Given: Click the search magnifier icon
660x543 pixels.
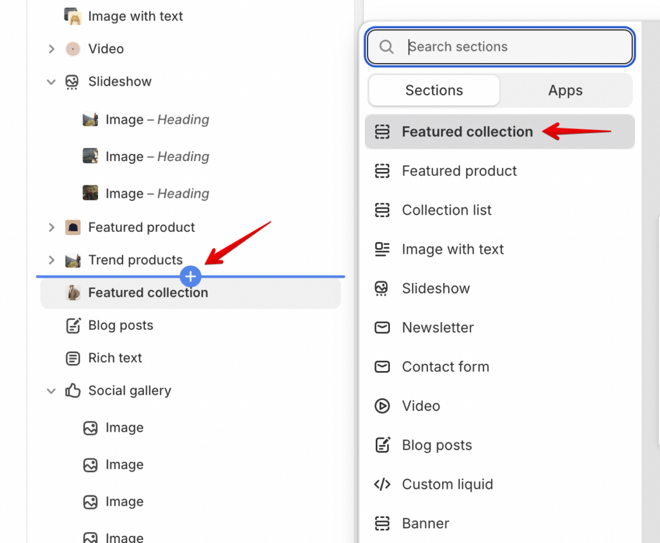Looking at the screenshot, I should (x=386, y=46).
